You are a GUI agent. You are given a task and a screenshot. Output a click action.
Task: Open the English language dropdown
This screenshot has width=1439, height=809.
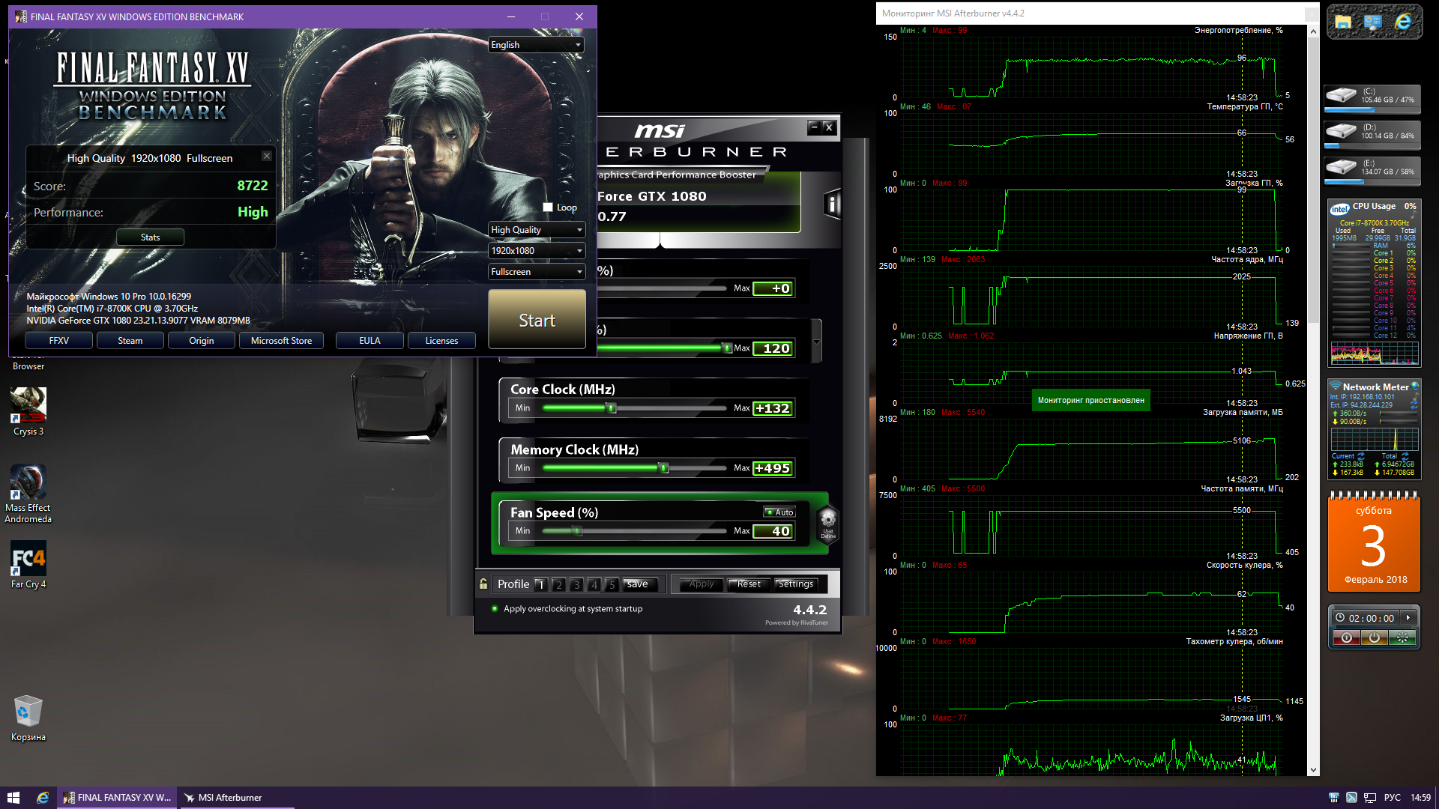(536, 45)
